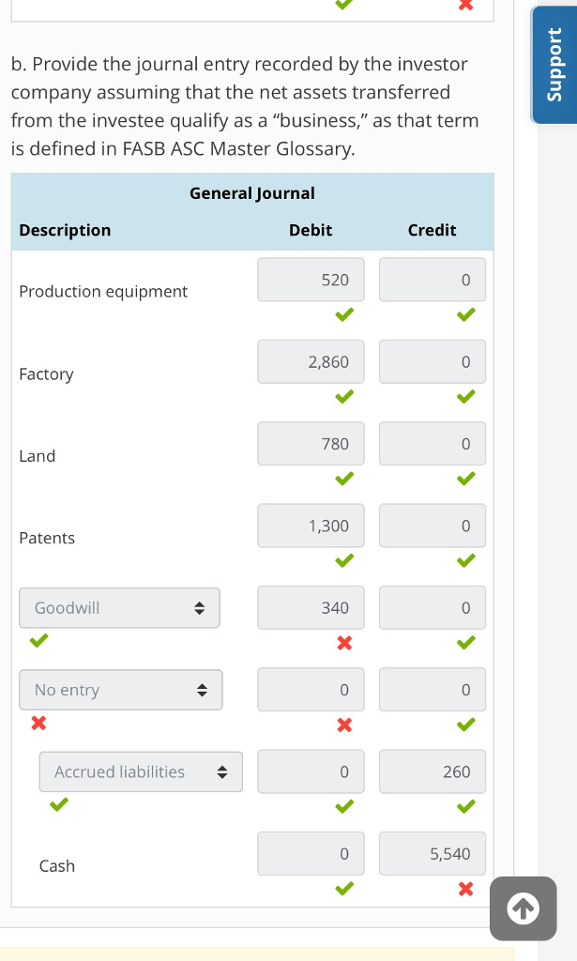Select the Cash credit amount field
The image size is (577, 961).
[432, 853]
